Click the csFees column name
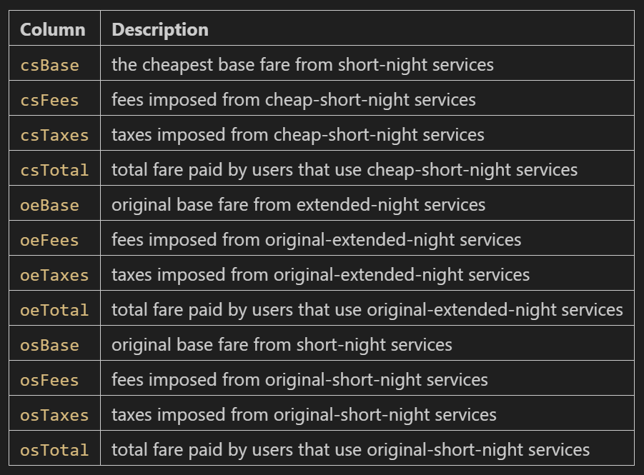The width and height of the screenshot is (644, 475). [x=49, y=100]
